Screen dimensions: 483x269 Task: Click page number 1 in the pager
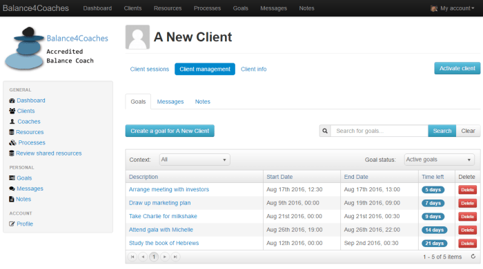click(154, 257)
